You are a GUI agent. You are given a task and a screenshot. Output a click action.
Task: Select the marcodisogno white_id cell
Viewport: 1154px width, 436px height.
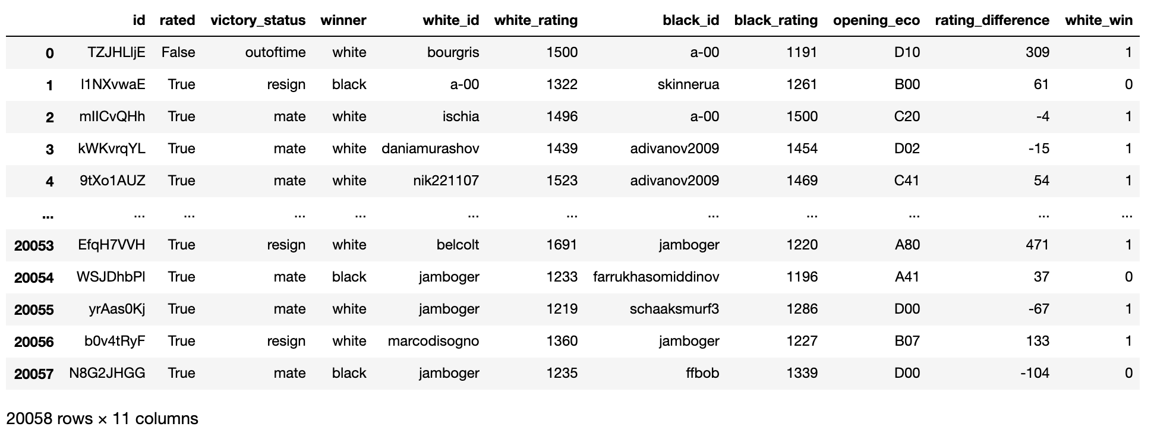pyautogui.click(x=433, y=341)
